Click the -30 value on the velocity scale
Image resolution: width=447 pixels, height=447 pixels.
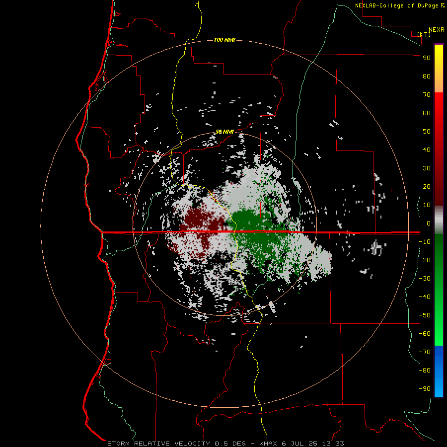coord(425,279)
